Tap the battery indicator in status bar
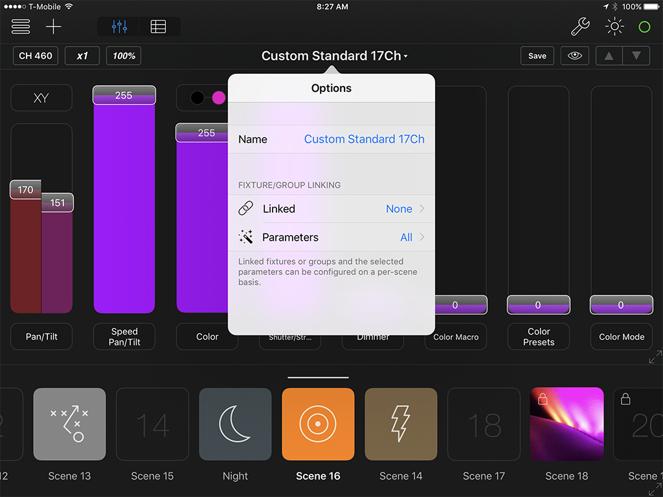This screenshot has width=663, height=497. [651, 6]
